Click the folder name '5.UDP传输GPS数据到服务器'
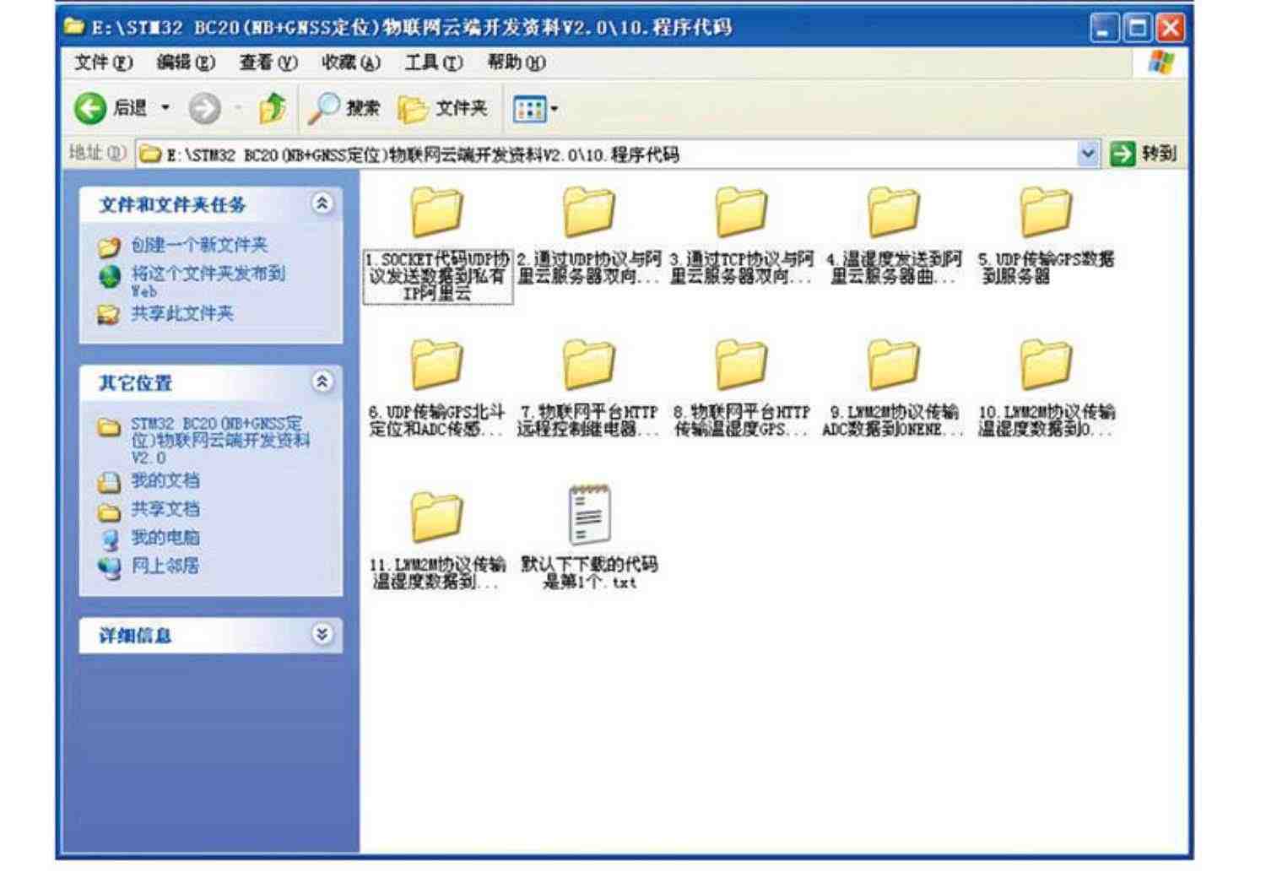1266x894 pixels. [x=1046, y=268]
